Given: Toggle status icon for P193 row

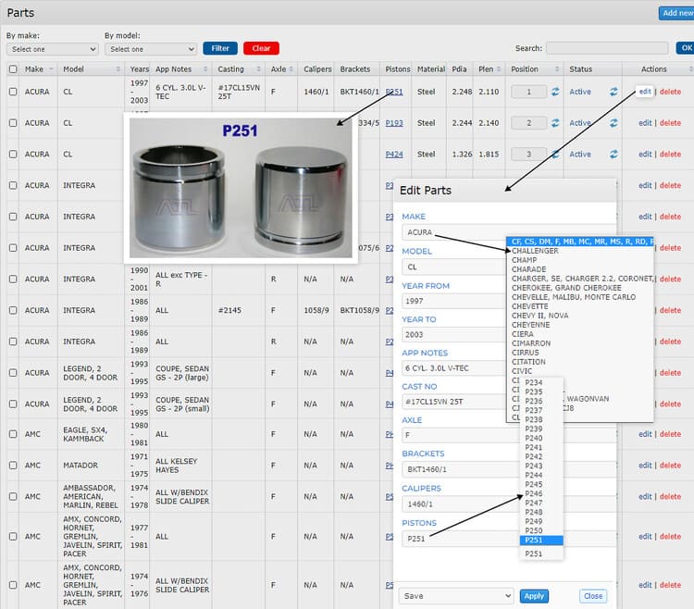Looking at the screenshot, I should [613, 123].
